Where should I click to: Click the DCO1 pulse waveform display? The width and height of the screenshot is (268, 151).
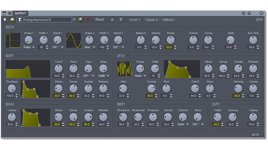pyautogui.click(x=13, y=40)
